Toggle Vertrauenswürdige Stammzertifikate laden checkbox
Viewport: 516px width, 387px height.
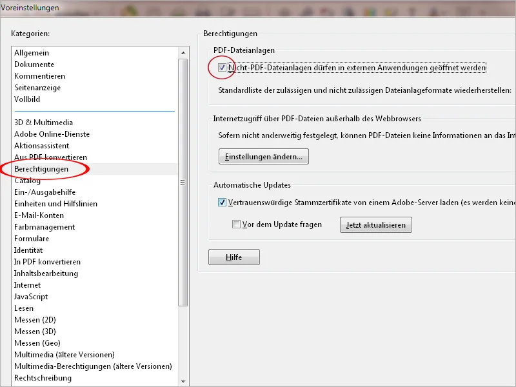click(x=222, y=202)
